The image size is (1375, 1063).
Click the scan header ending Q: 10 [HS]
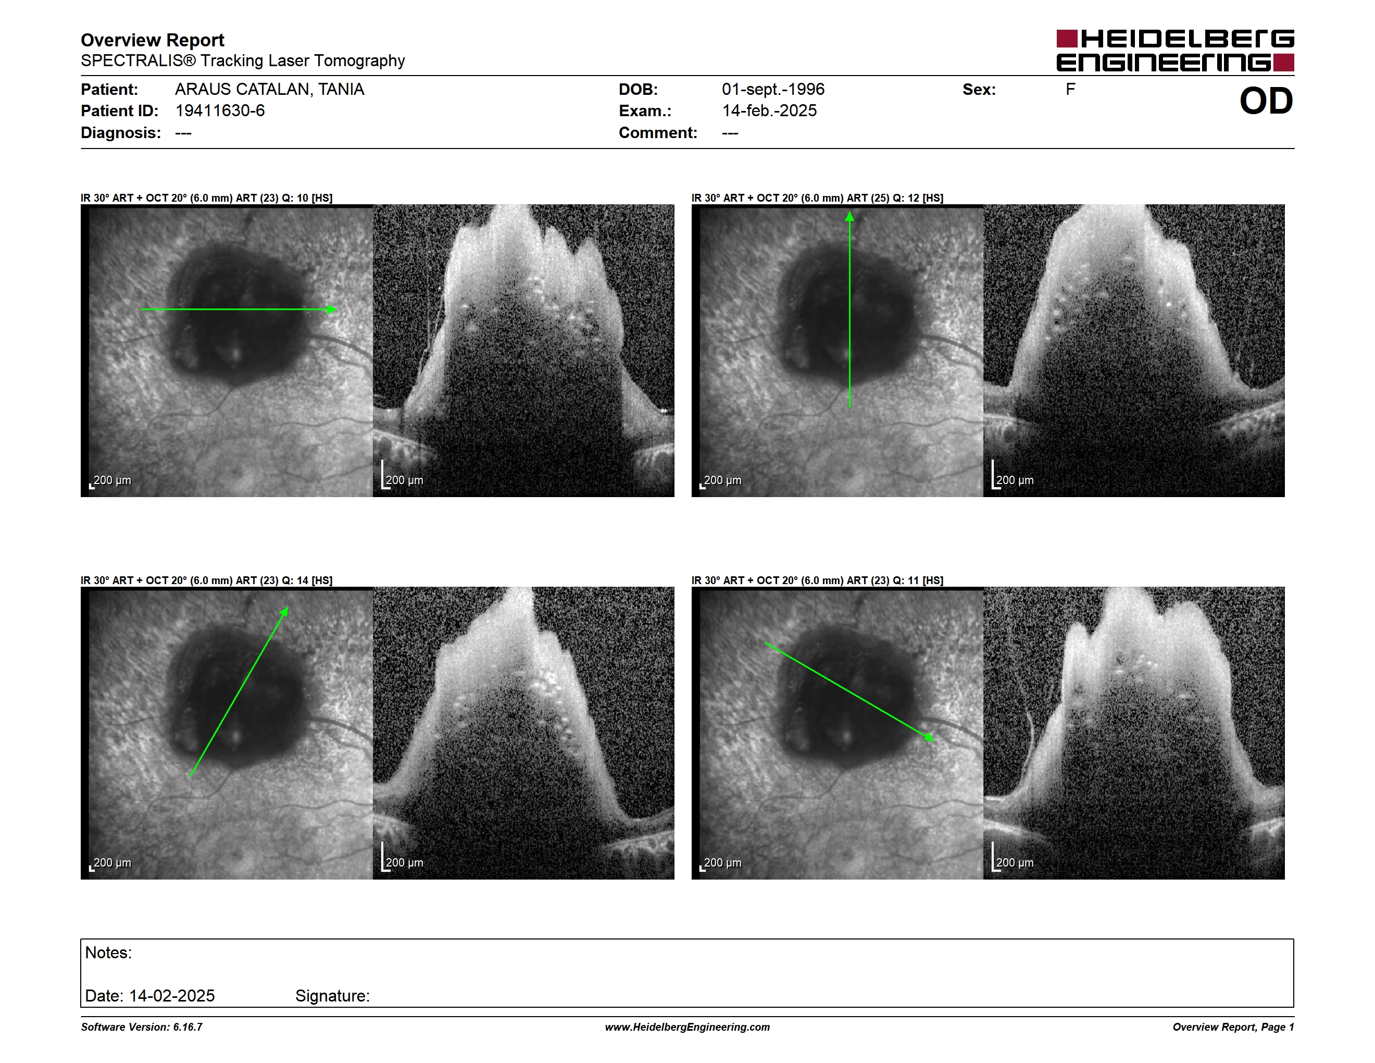206,197
